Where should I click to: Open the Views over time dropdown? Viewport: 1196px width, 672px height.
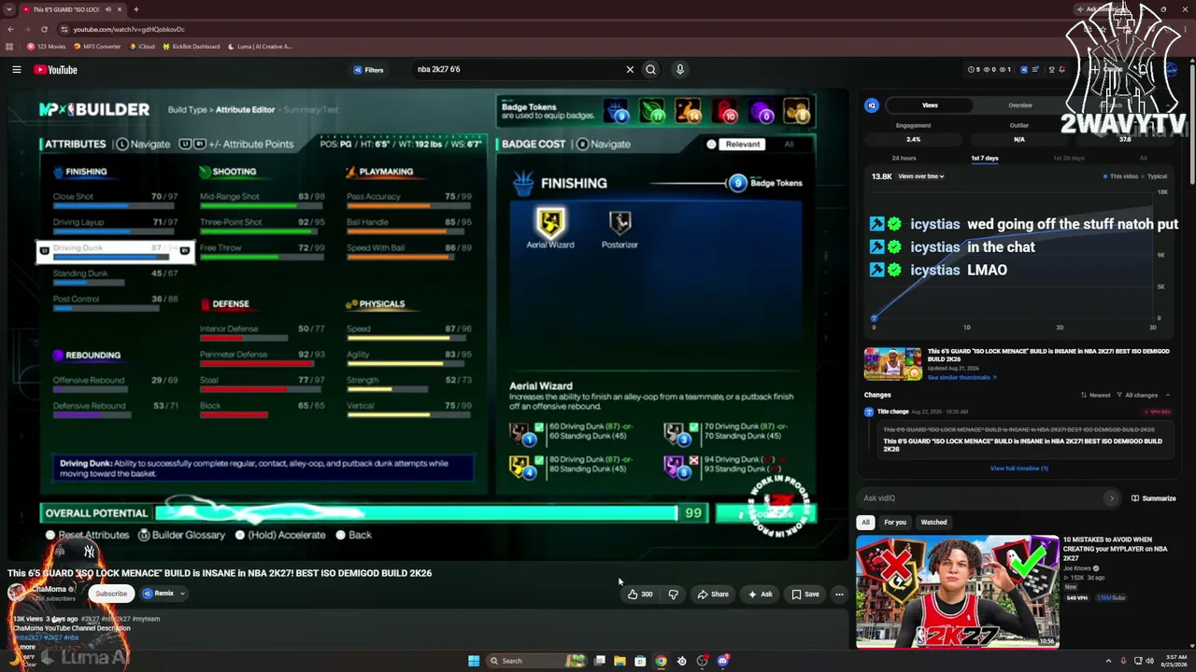(920, 176)
